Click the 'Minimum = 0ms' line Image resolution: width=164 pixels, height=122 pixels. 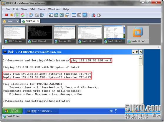[46, 94]
